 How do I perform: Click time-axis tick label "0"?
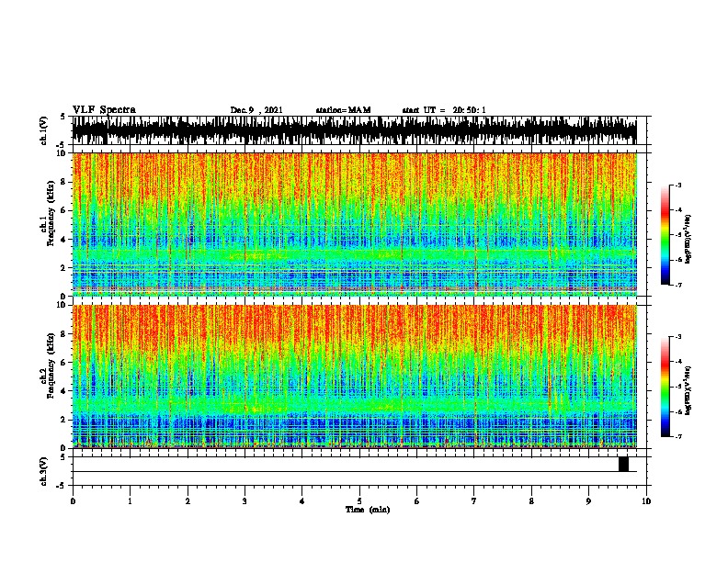click(73, 501)
